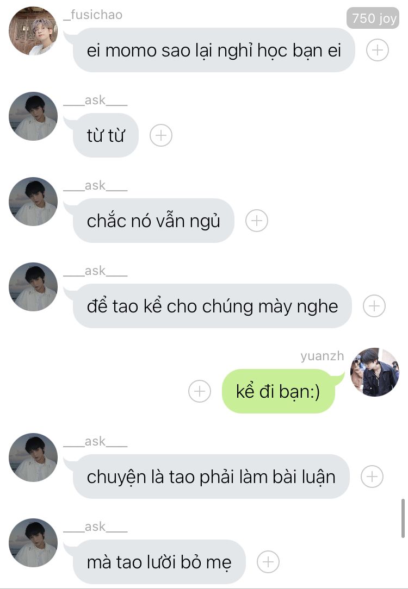Open _fusichao profile picture

coord(33,31)
